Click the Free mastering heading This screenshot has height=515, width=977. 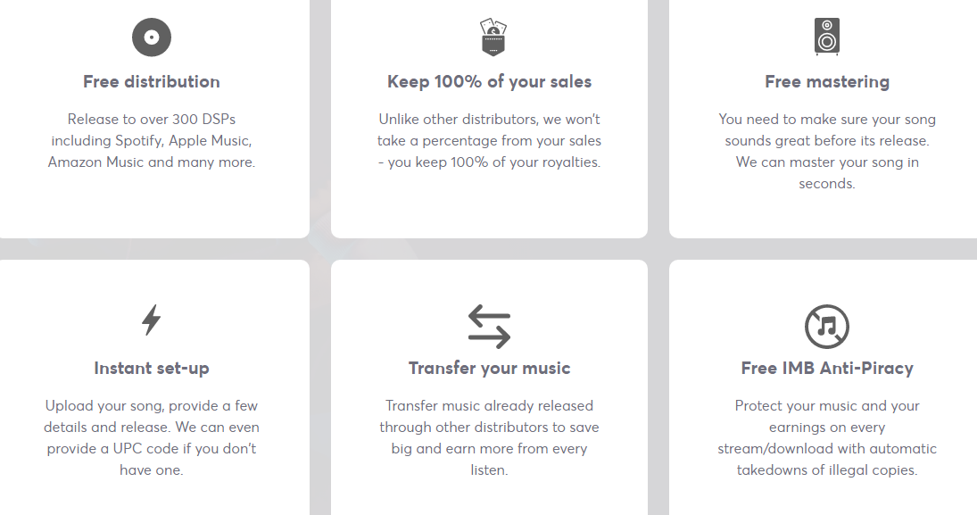pos(827,82)
